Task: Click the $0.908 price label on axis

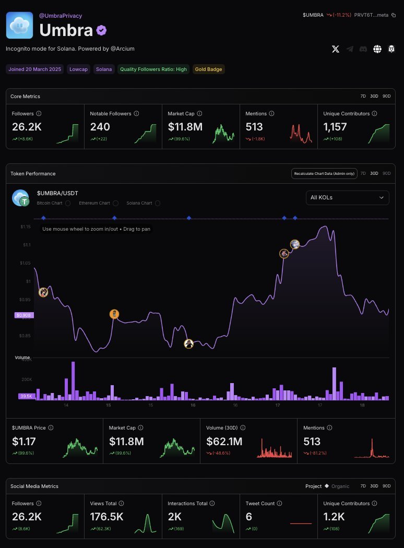Action: click(x=24, y=315)
